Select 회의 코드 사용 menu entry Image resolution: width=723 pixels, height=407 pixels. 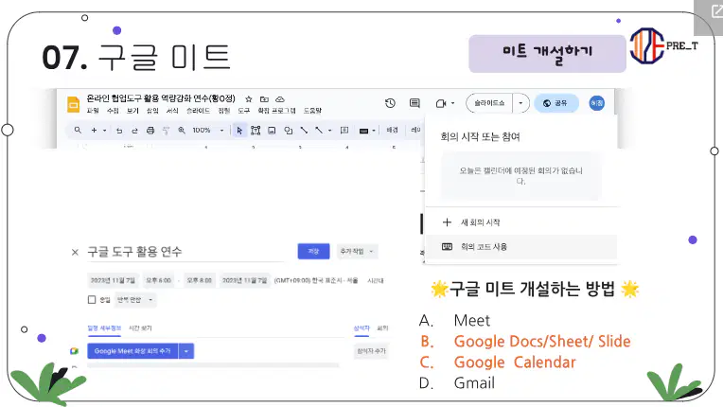(521, 247)
